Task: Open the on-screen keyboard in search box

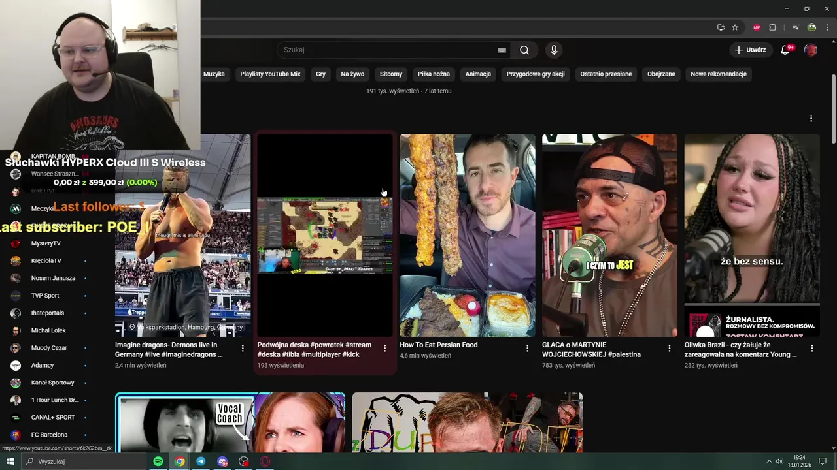Action: [x=502, y=50]
